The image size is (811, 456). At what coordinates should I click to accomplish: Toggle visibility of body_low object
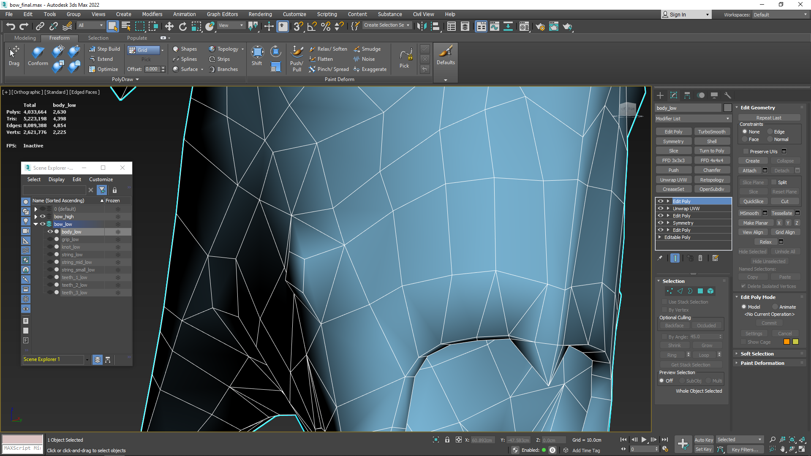[51, 232]
